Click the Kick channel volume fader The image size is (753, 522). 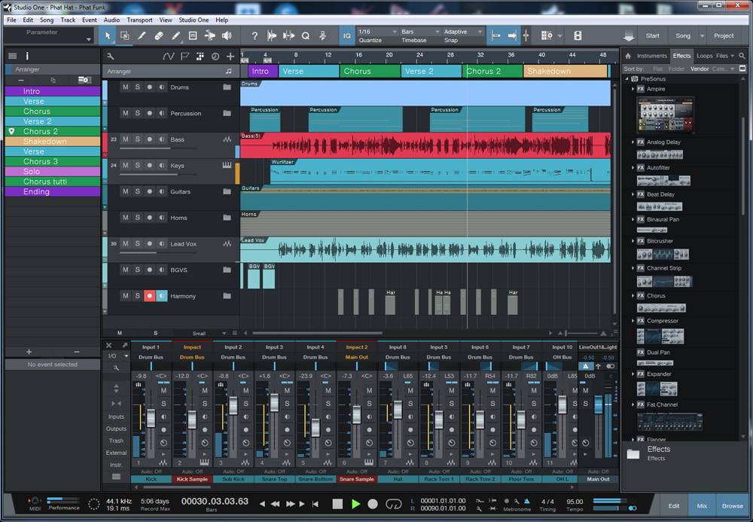(151, 417)
